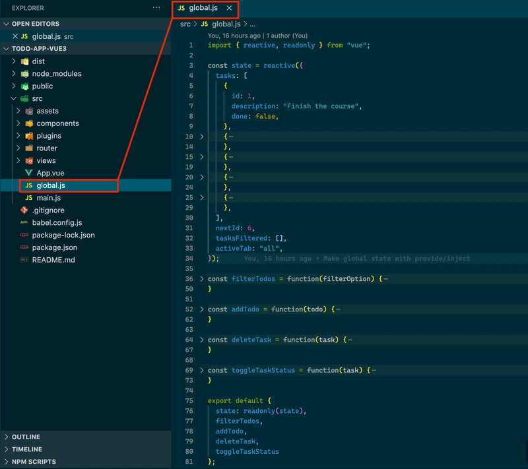
Task: Expand the NPM Scripts panel
Action: click(6, 462)
